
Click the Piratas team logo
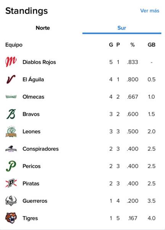point(11,183)
